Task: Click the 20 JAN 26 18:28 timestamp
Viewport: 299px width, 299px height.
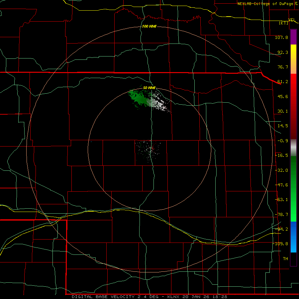Action: pos(205,297)
